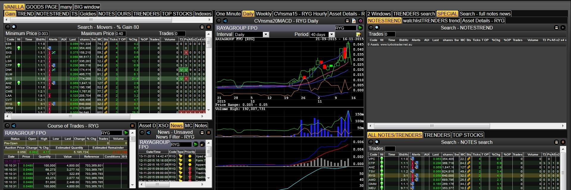Viewport: 571px width, 190px height.
Task: Pause the NOTES search panel
Action: 563,142
